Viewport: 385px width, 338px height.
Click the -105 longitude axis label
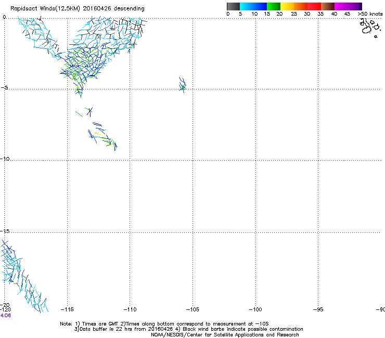click(x=192, y=309)
